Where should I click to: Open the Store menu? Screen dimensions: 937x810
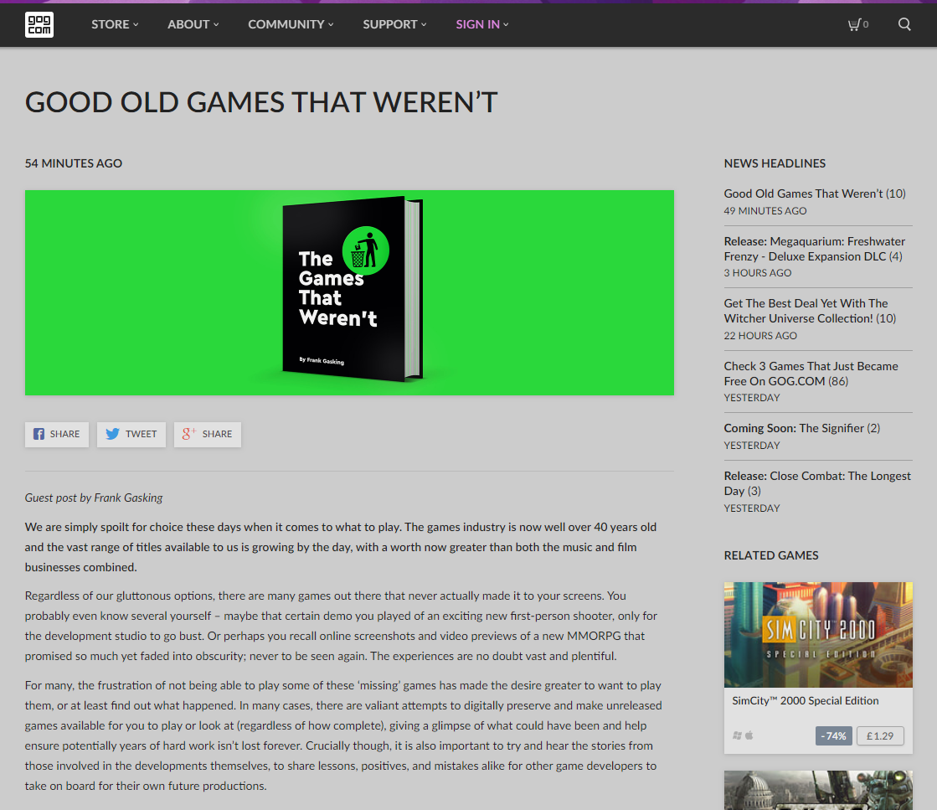click(115, 24)
